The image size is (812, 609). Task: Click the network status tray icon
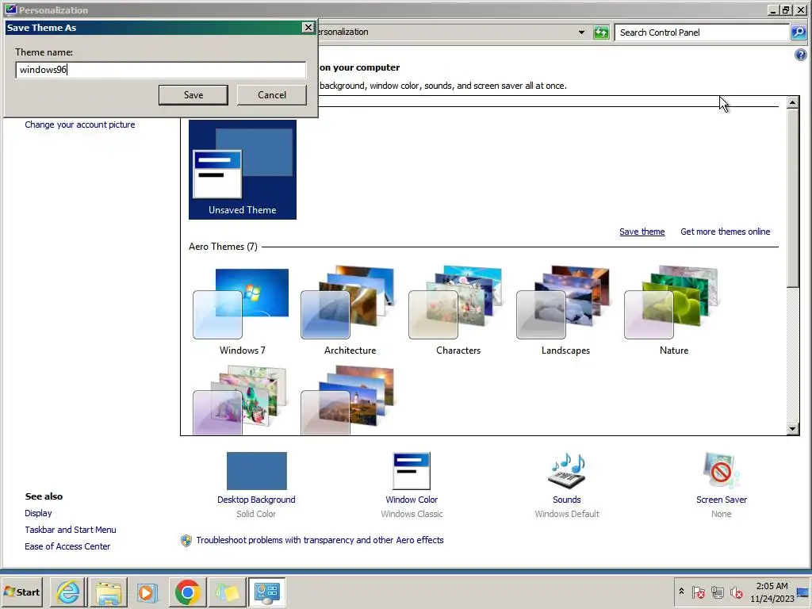click(717, 592)
